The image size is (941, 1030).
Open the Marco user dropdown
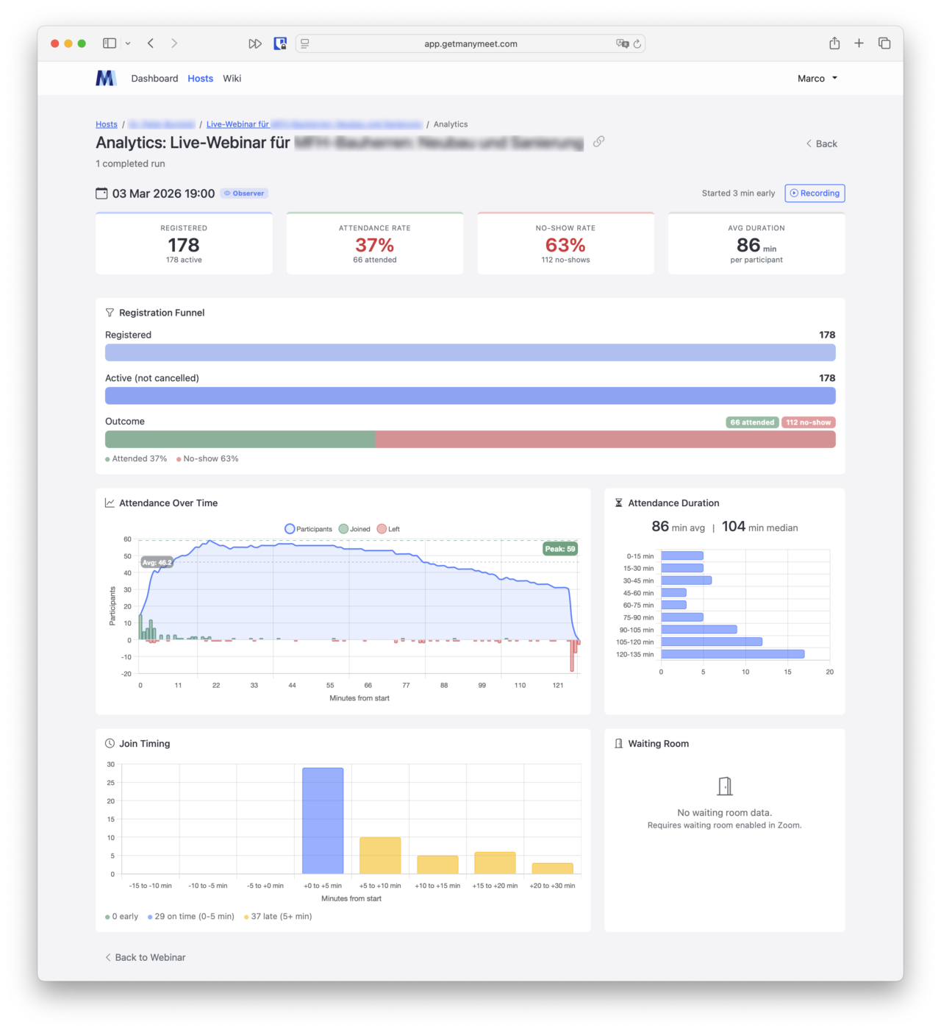click(x=817, y=79)
